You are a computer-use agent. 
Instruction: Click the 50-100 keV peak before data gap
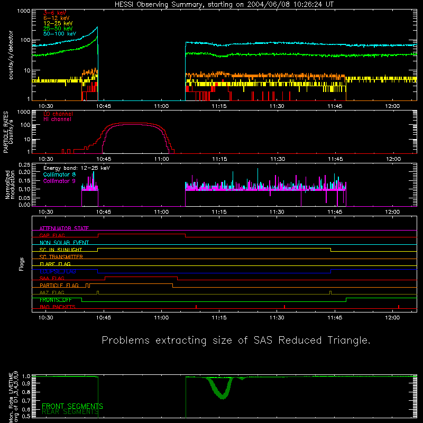coord(97,27)
